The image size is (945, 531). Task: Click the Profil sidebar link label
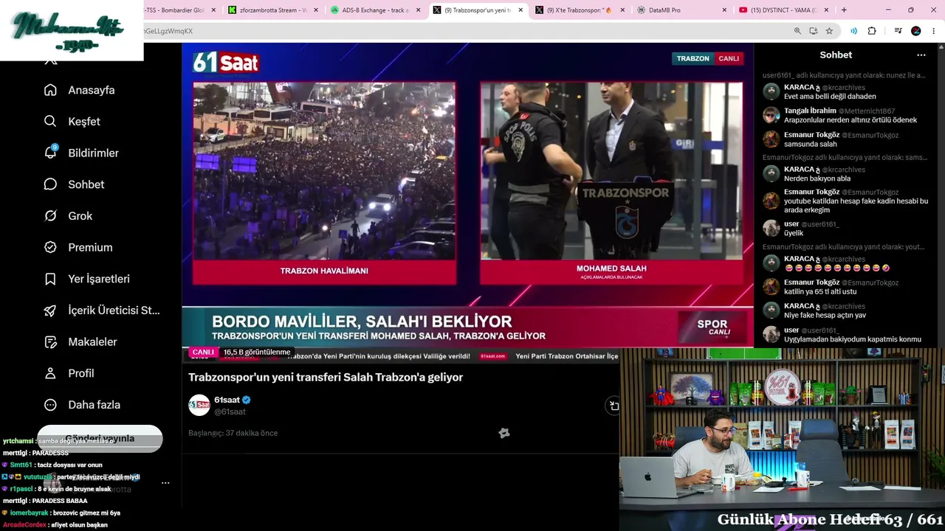(81, 373)
